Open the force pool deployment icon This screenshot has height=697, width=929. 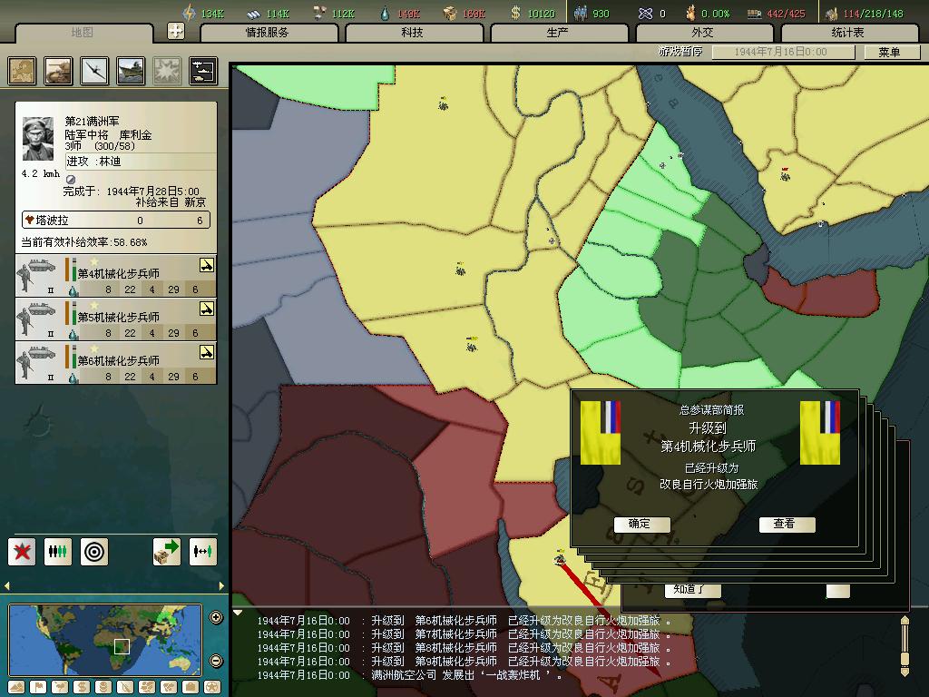tap(203, 71)
